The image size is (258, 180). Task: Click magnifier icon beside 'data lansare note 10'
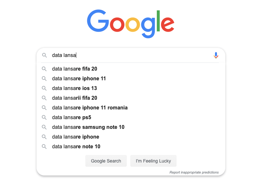(x=44, y=146)
